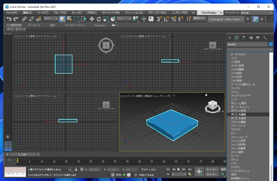Click the large Set Keys plus button
The height and width of the screenshot is (181, 277).
point(199,171)
